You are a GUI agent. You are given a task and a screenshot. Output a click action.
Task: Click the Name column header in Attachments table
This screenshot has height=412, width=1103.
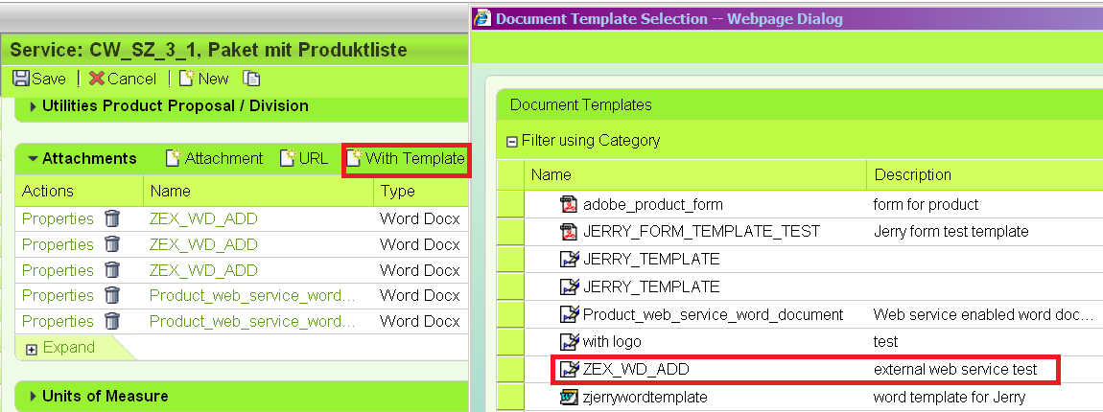point(170,192)
